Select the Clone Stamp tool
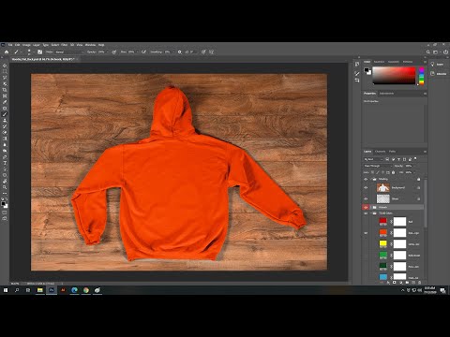This screenshot has height=337, width=450. point(5,121)
